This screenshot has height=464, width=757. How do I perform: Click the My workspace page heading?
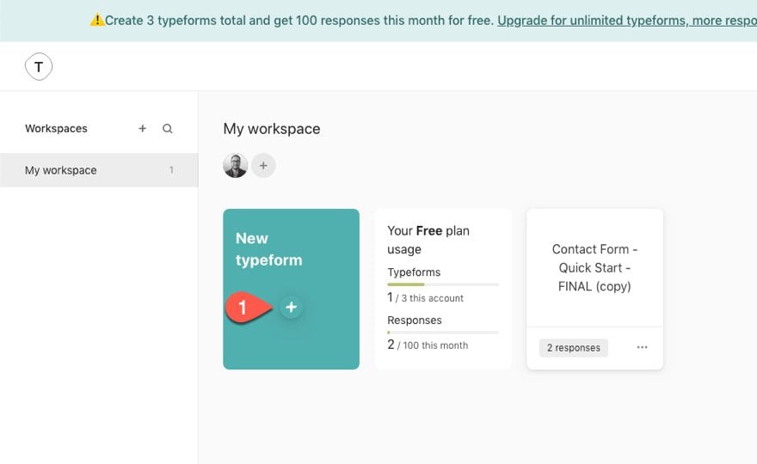[272, 129]
